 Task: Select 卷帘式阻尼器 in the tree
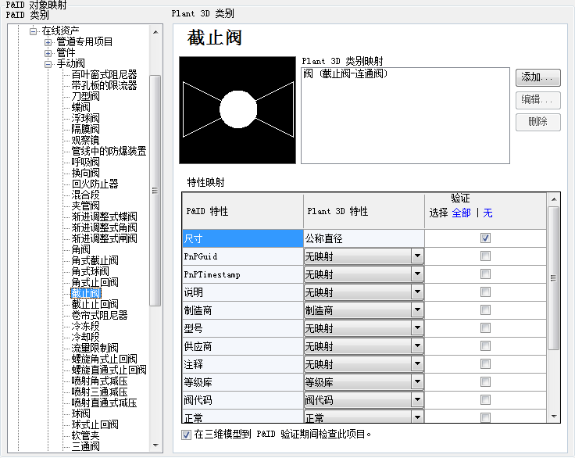(x=99, y=315)
